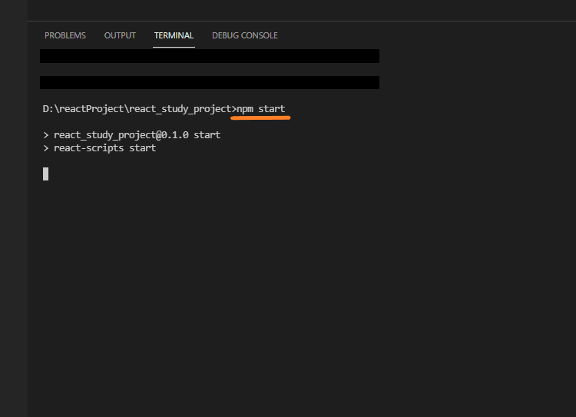
Task: Click the terminal block cursor
Action: [x=45, y=174]
